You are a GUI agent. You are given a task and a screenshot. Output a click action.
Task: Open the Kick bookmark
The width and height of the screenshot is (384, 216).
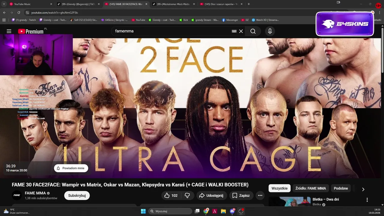184,20
